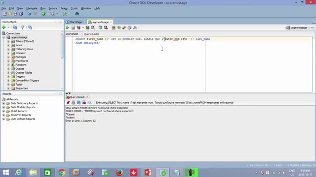Expand the Procedures tree node
Image resolution: width=316 pixels, height=177 pixels.
[x=8, y=61]
